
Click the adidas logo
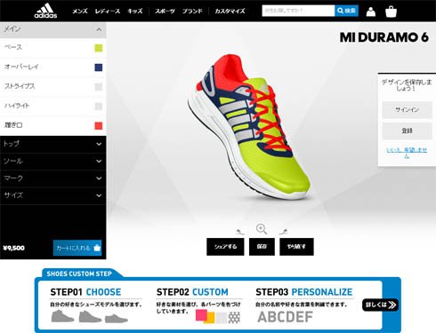point(45,11)
